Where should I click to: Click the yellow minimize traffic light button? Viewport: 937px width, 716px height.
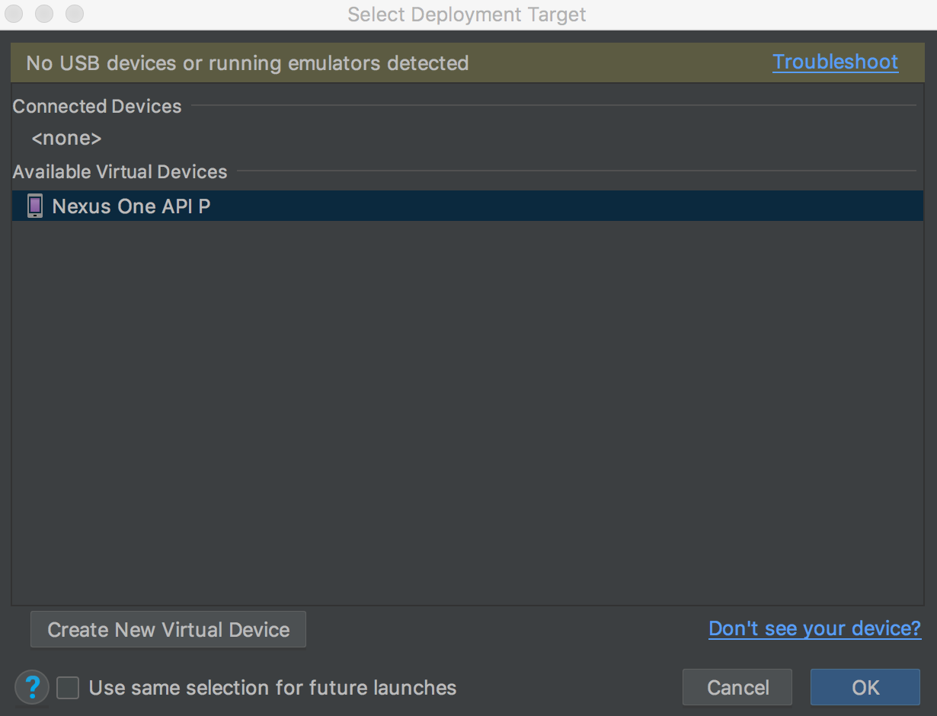[43, 14]
